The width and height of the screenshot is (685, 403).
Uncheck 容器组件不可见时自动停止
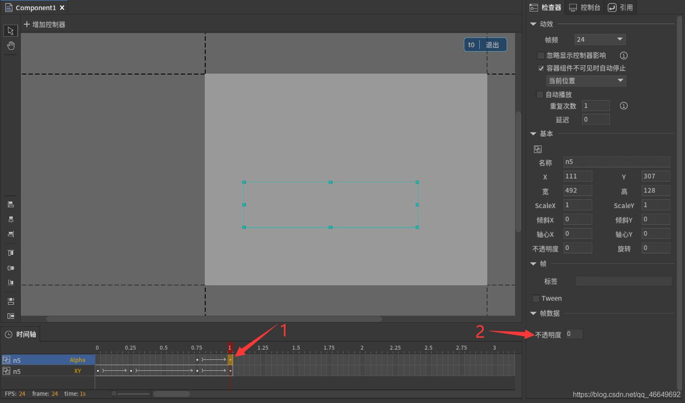point(540,68)
